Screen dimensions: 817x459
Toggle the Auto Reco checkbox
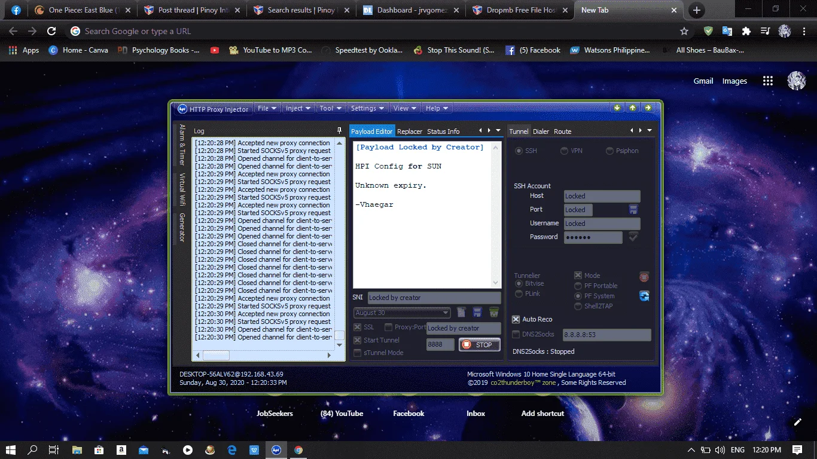[x=516, y=320]
